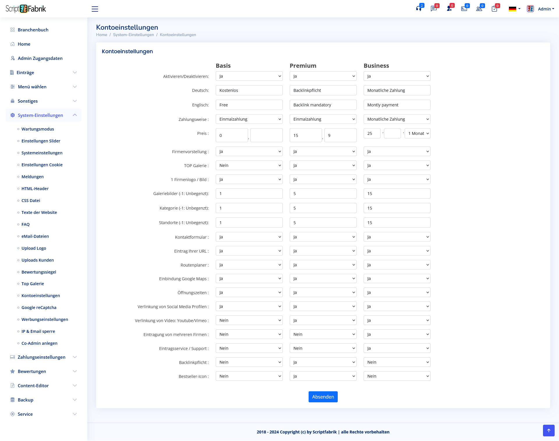Click the Content-Editor file icon
Screen dimensions: 559x441
pyautogui.click(x=13, y=385)
